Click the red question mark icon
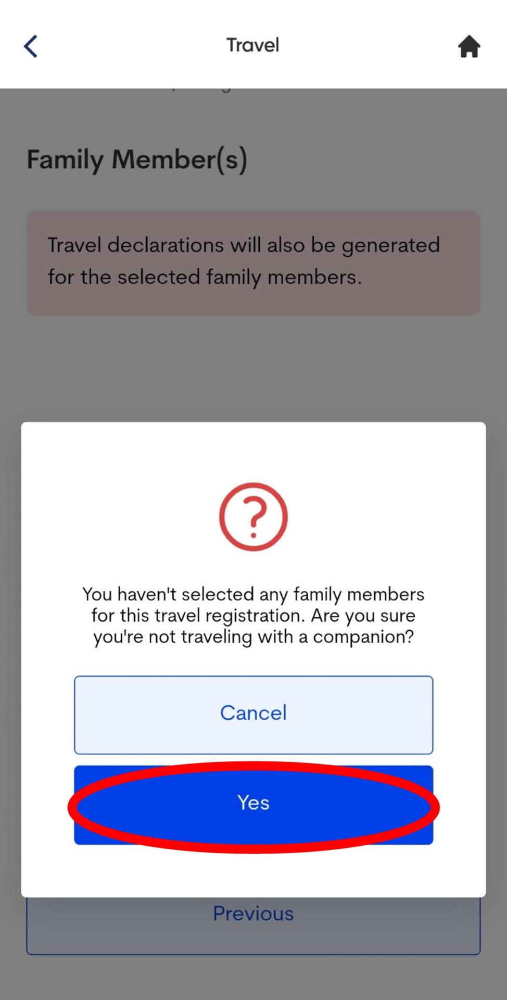Image resolution: width=507 pixels, height=1000 pixels. (x=253, y=517)
